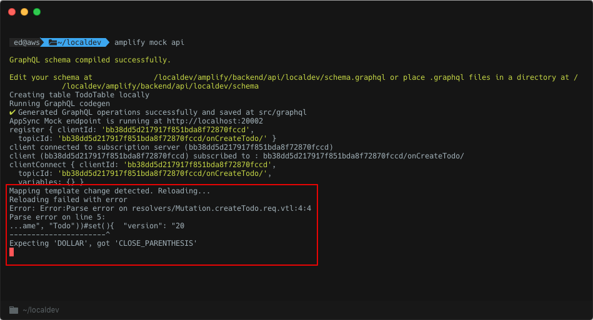This screenshot has height=320, width=593.
Task: Click 'Creating table TodoTable locally' line
Action: click(79, 94)
